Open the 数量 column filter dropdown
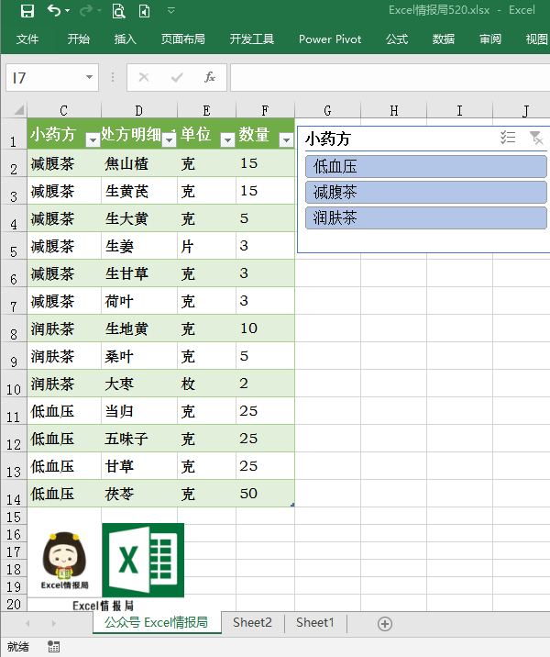 [x=286, y=139]
